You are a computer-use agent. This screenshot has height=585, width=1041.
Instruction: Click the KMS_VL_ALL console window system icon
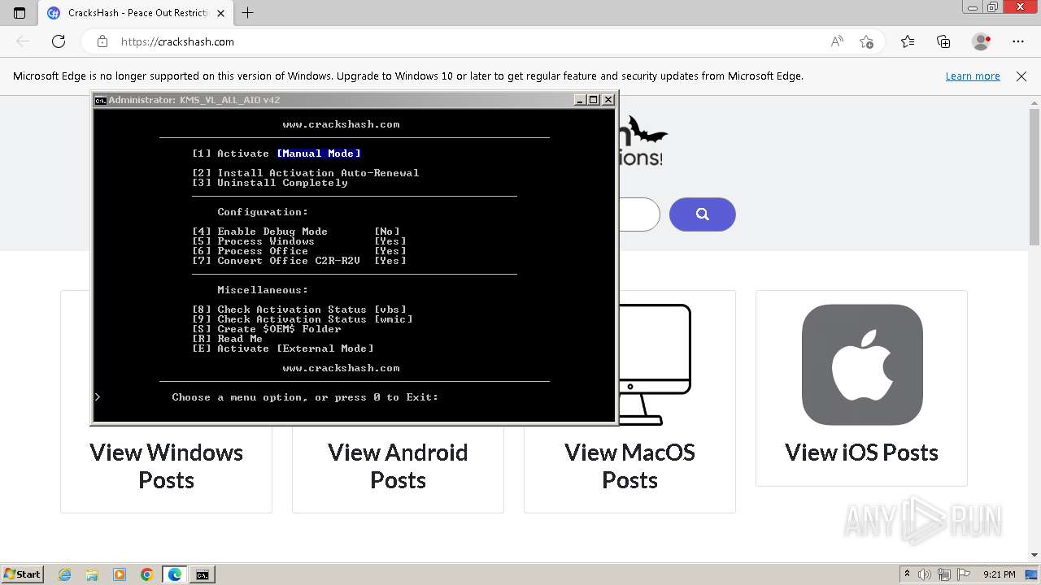click(100, 100)
